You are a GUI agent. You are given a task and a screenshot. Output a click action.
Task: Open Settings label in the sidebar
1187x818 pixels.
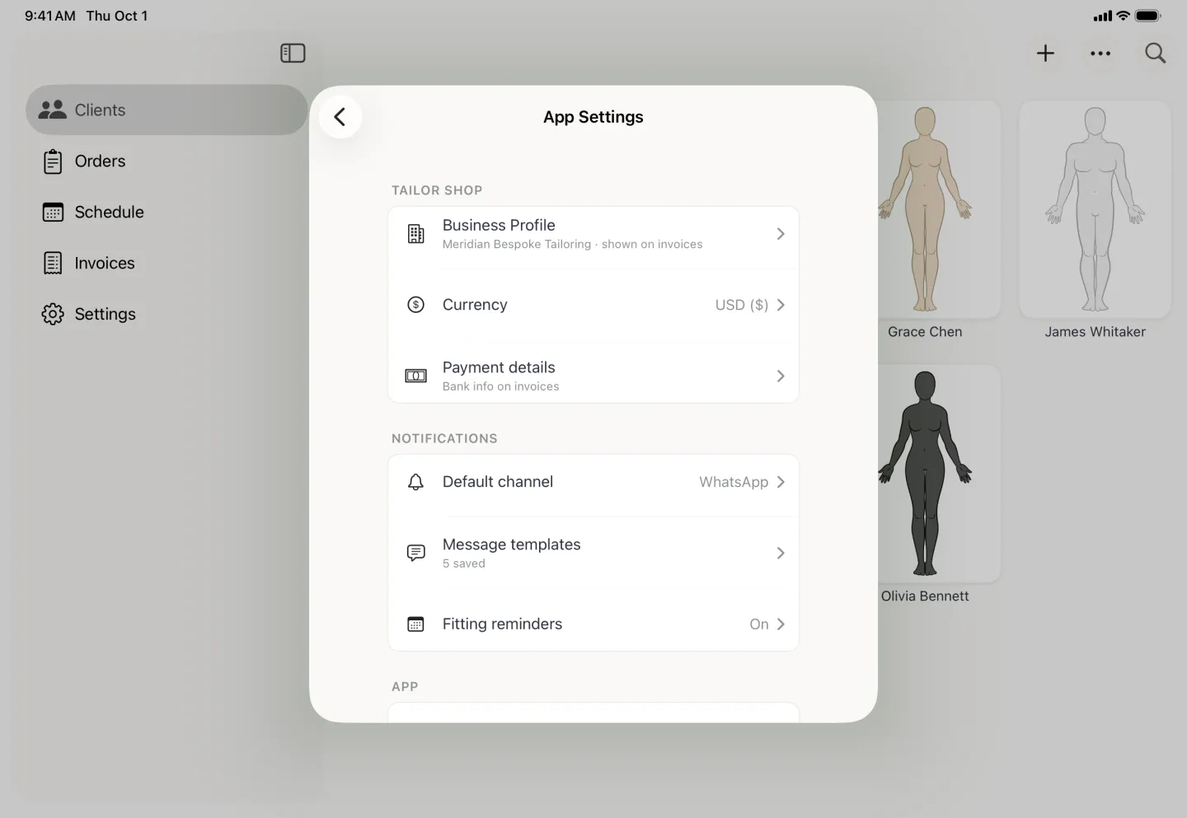pos(105,315)
